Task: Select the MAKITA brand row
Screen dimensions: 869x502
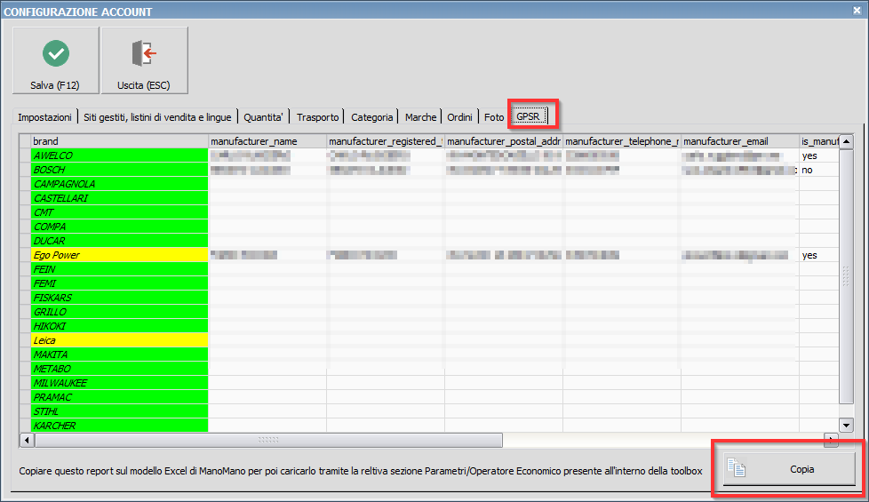Action: [x=120, y=355]
